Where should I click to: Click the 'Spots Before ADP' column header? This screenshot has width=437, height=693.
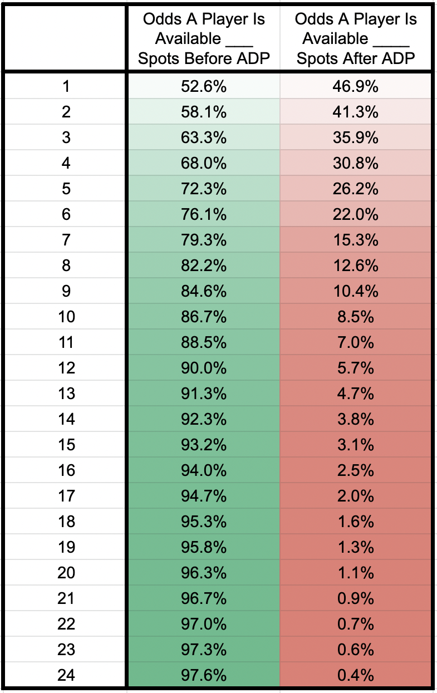203,39
